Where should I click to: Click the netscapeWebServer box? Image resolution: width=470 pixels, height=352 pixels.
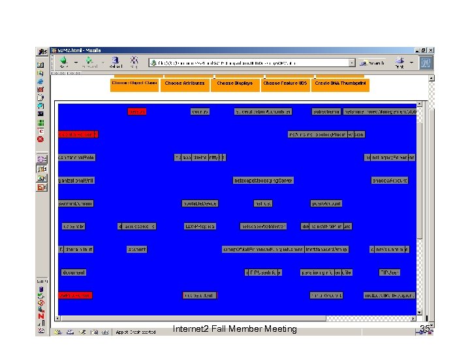[263, 226]
